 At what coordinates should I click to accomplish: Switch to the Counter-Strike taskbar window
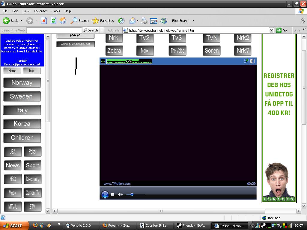(156, 226)
